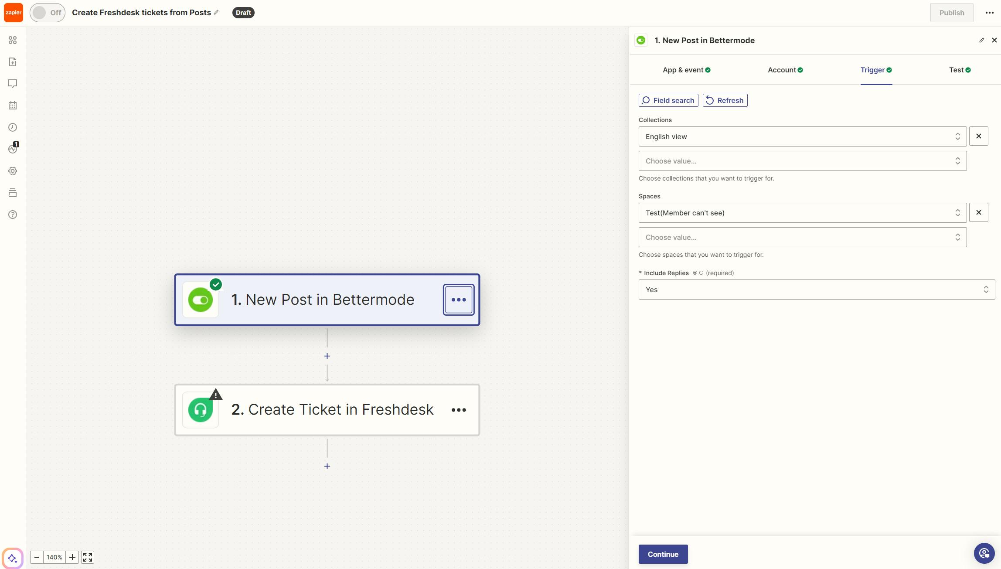Image resolution: width=1001 pixels, height=569 pixels.
Task: Switch to Test tab
Action: tap(960, 70)
